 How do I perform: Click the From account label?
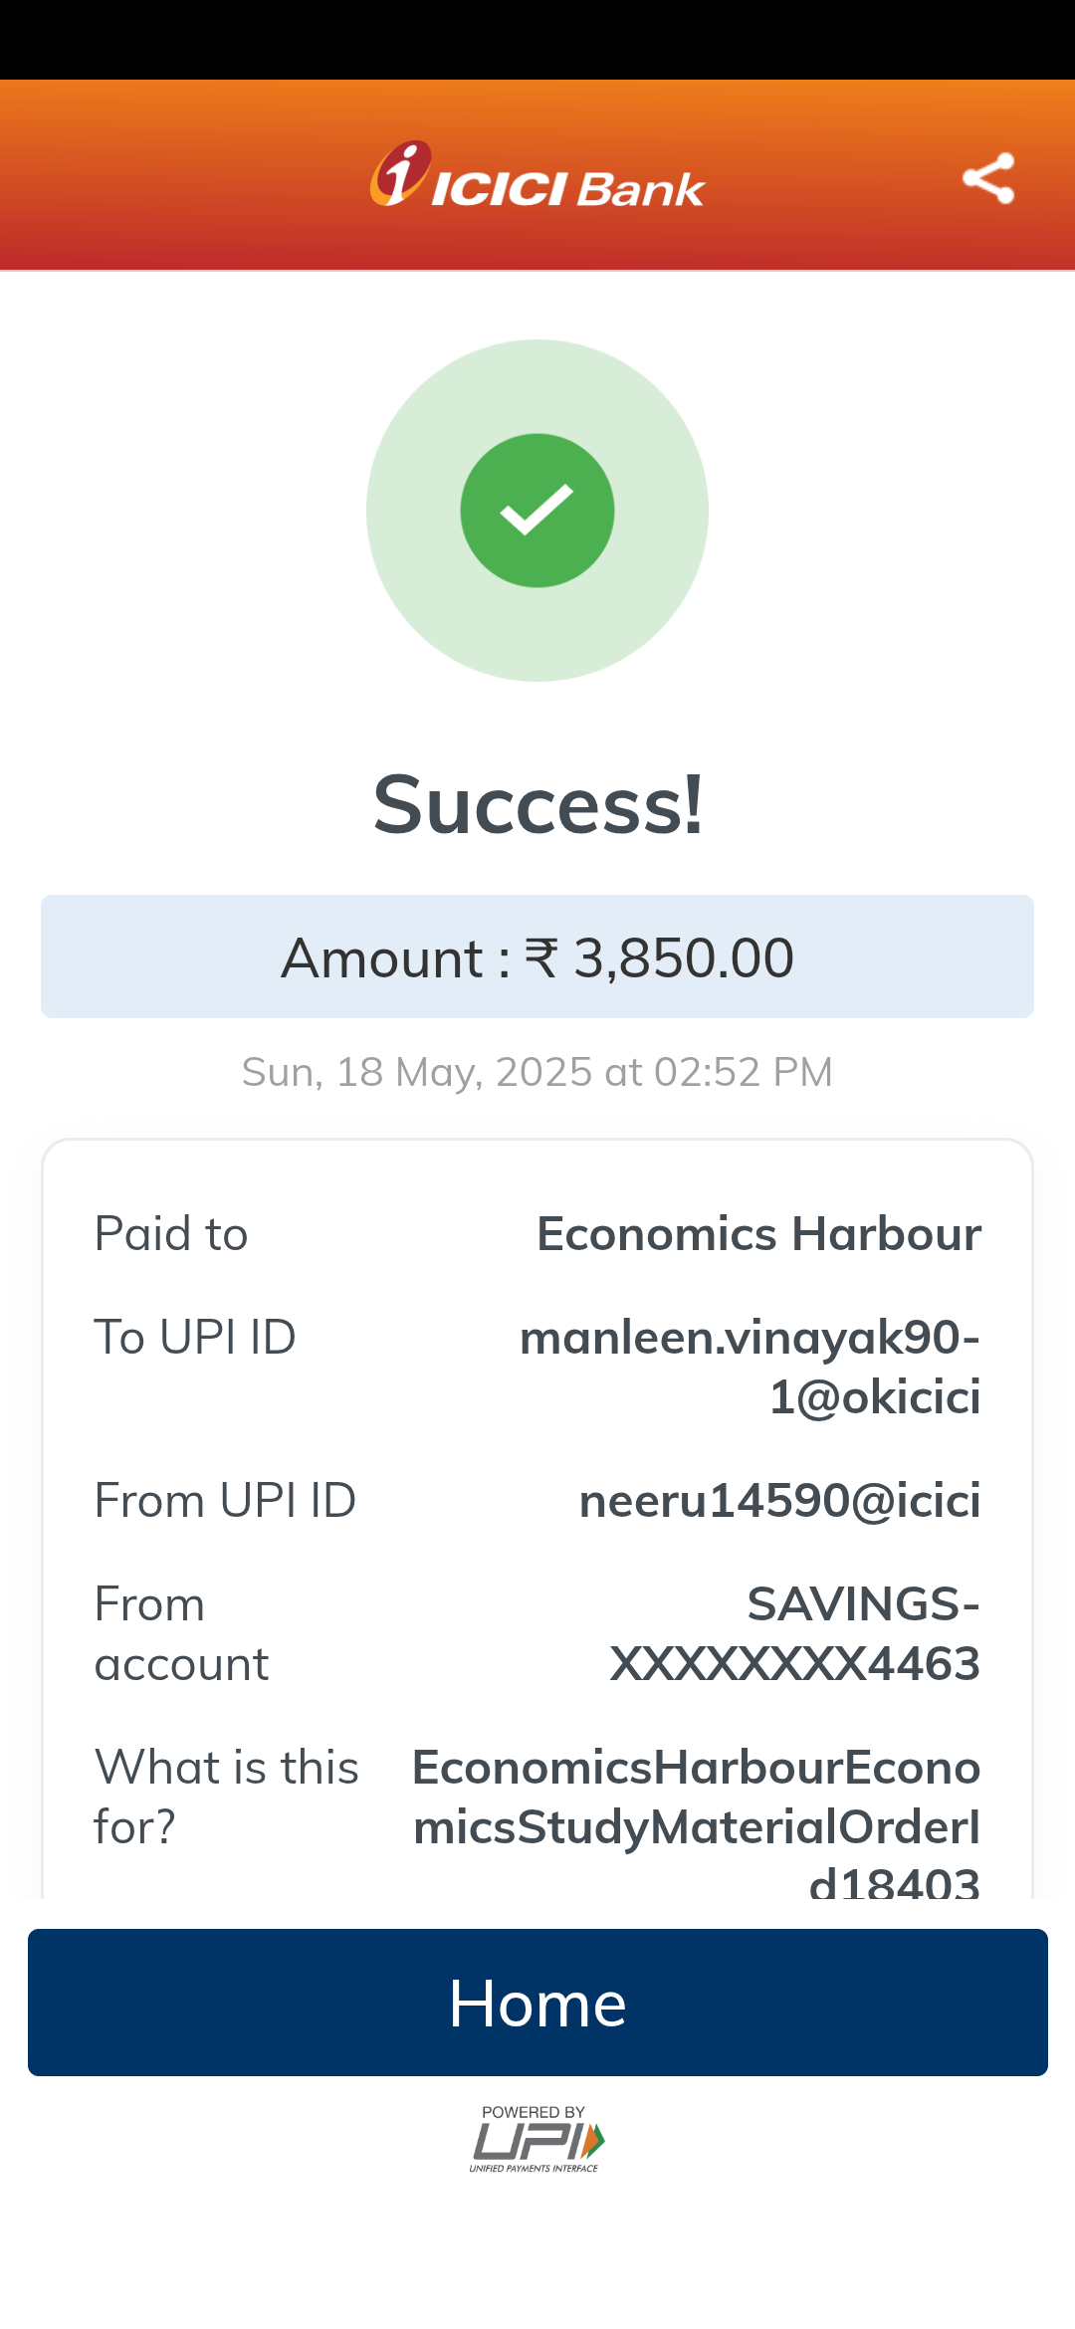click(181, 1633)
